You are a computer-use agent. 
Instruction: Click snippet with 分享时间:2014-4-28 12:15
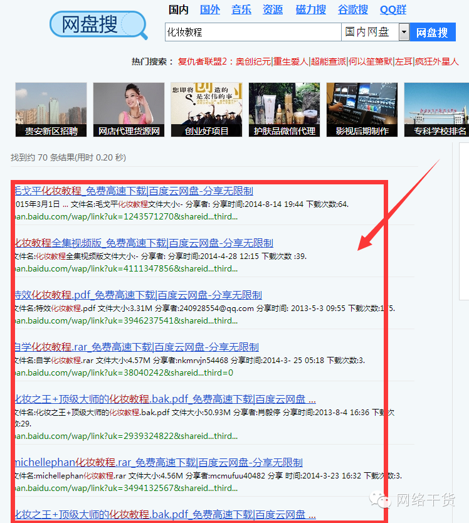pyautogui.click(x=161, y=256)
